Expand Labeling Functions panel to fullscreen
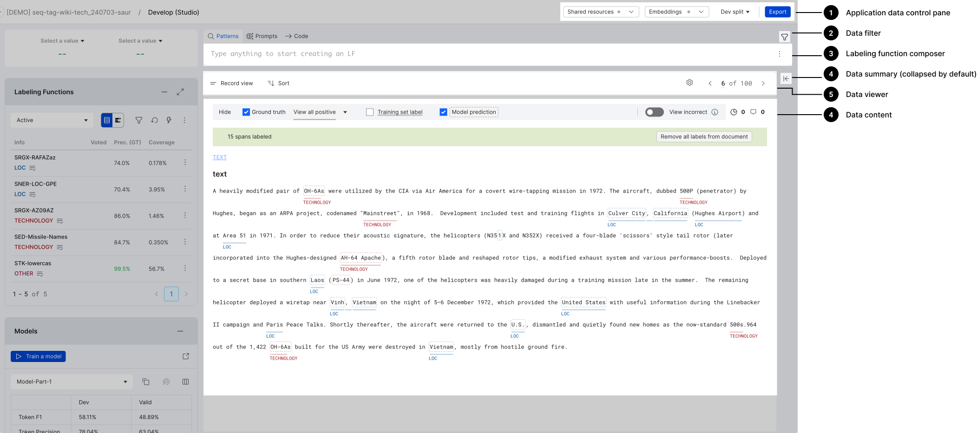 tap(180, 92)
